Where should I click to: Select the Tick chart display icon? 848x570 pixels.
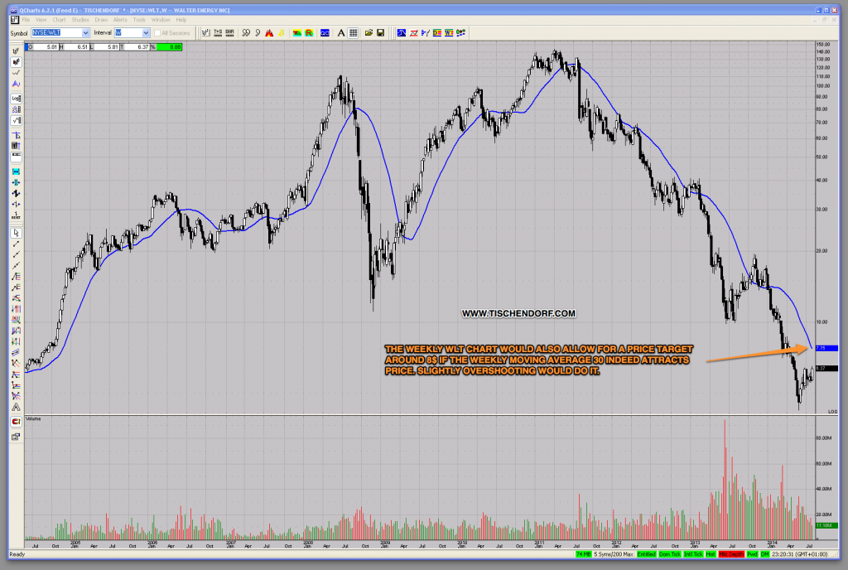pyautogui.click(x=205, y=32)
